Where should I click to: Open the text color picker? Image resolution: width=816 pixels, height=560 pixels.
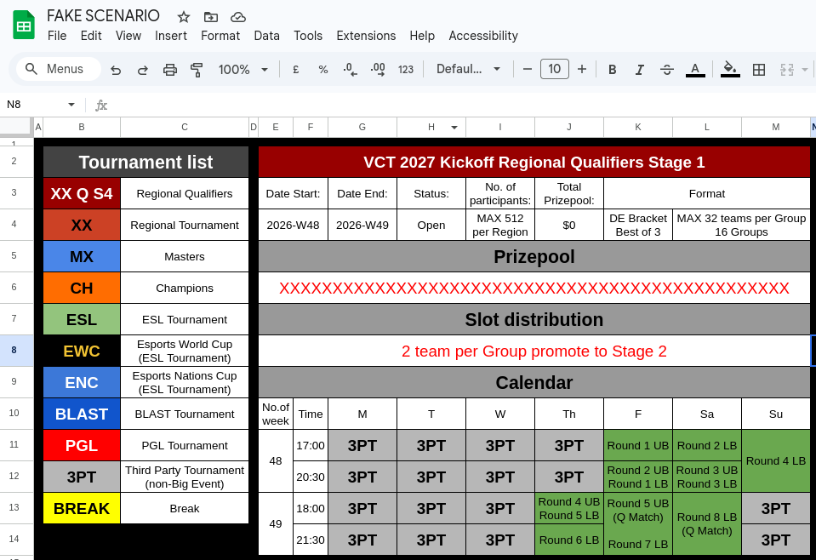pyautogui.click(x=695, y=69)
